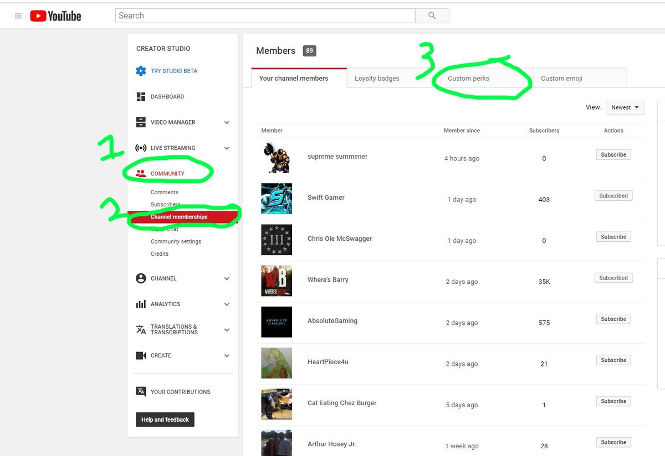The height and width of the screenshot is (456, 665).
Task: Click Subscribed button for Where's Barry
Action: [613, 278]
